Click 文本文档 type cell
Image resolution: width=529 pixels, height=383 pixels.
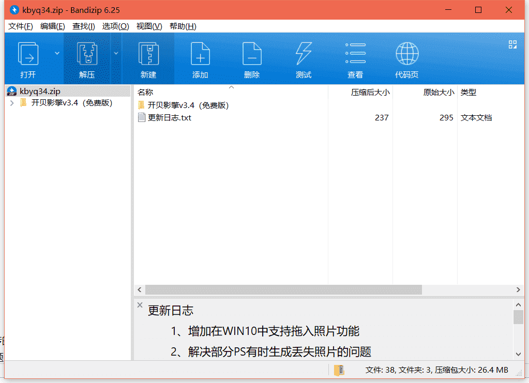[476, 117]
